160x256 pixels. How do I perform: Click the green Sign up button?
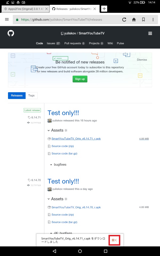pyautogui.click(x=80, y=79)
